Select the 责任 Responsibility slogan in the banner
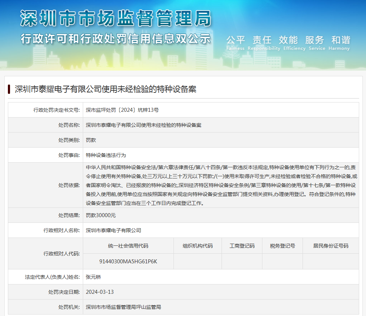366x316 pixels. pos(264,43)
